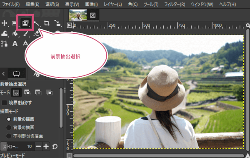The width and height of the screenshot is (250, 158).
Task: Select the Paintbrush tool
Action: click(x=26, y=34)
